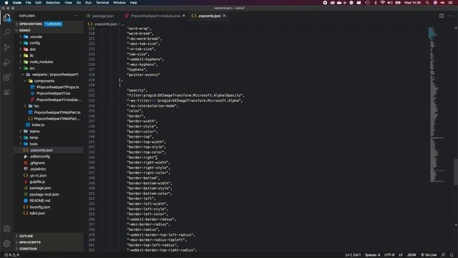The image size is (458, 258).
Task: Open tsconfig.json file
Action: click(x=40, y=207)
